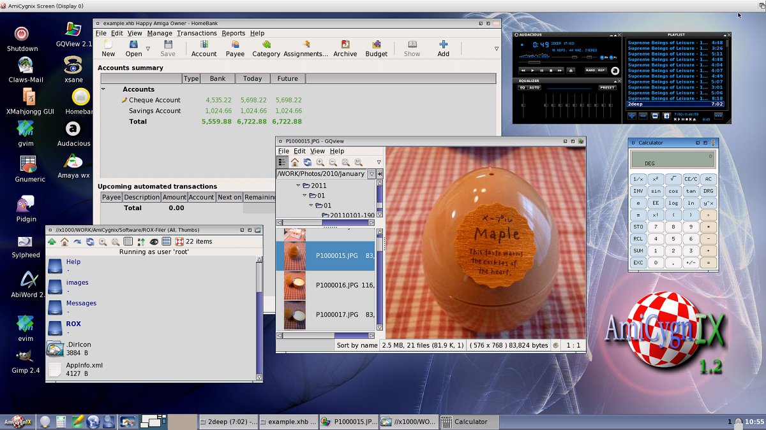Viewport: 766px width, 430px height.
Task: Open the Transactions menu in HomeBank
Action: [197, 33]
